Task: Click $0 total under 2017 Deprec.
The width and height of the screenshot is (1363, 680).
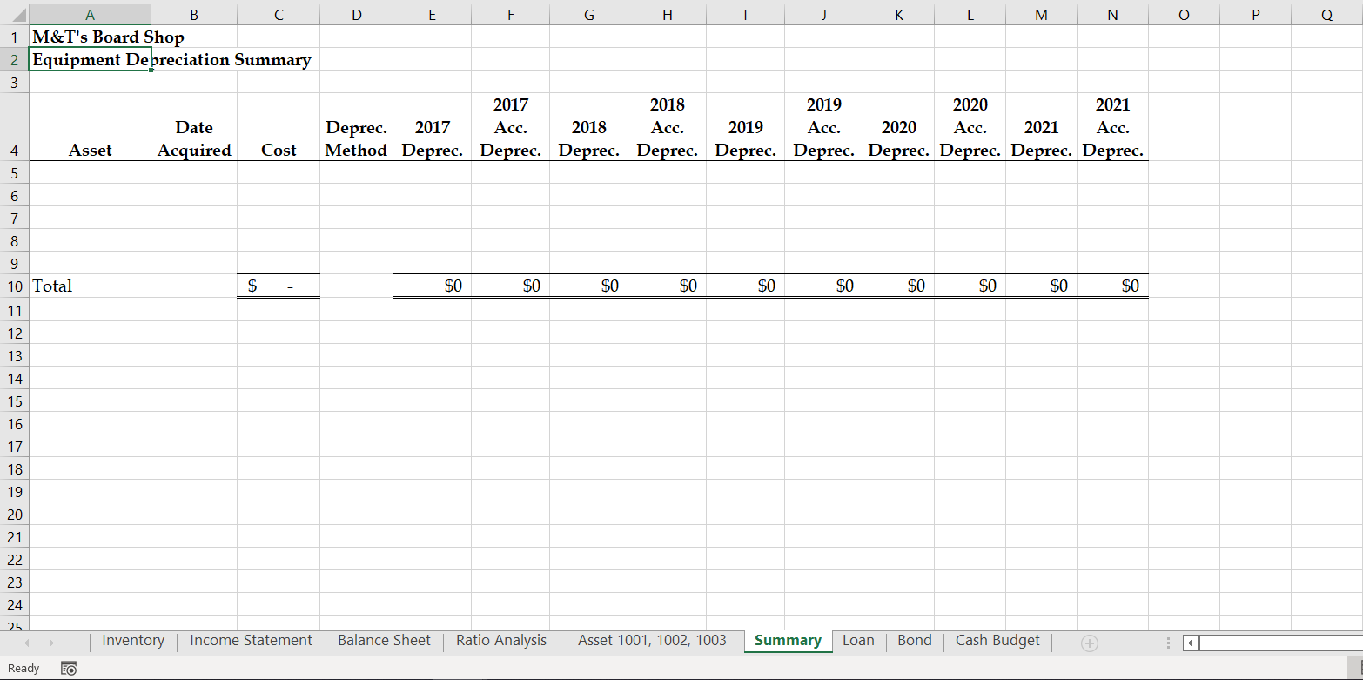Action: tap(432, 286)
